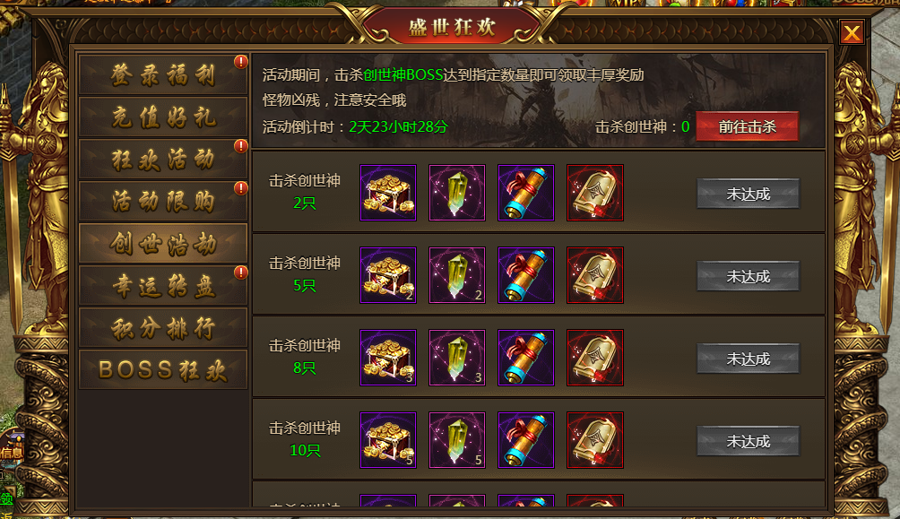The width and height of the screenshot is (900, 519).
Task: Select the 活动限购 tab
Action: pos(163,201)
